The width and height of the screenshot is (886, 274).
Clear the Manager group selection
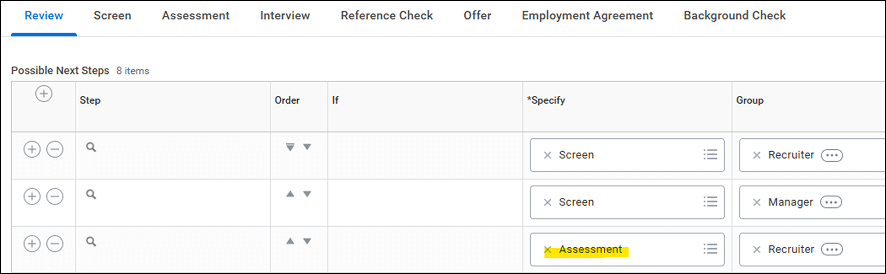757,202
